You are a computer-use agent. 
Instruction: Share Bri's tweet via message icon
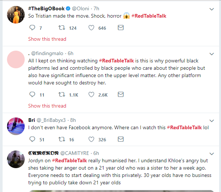[120, 139]
